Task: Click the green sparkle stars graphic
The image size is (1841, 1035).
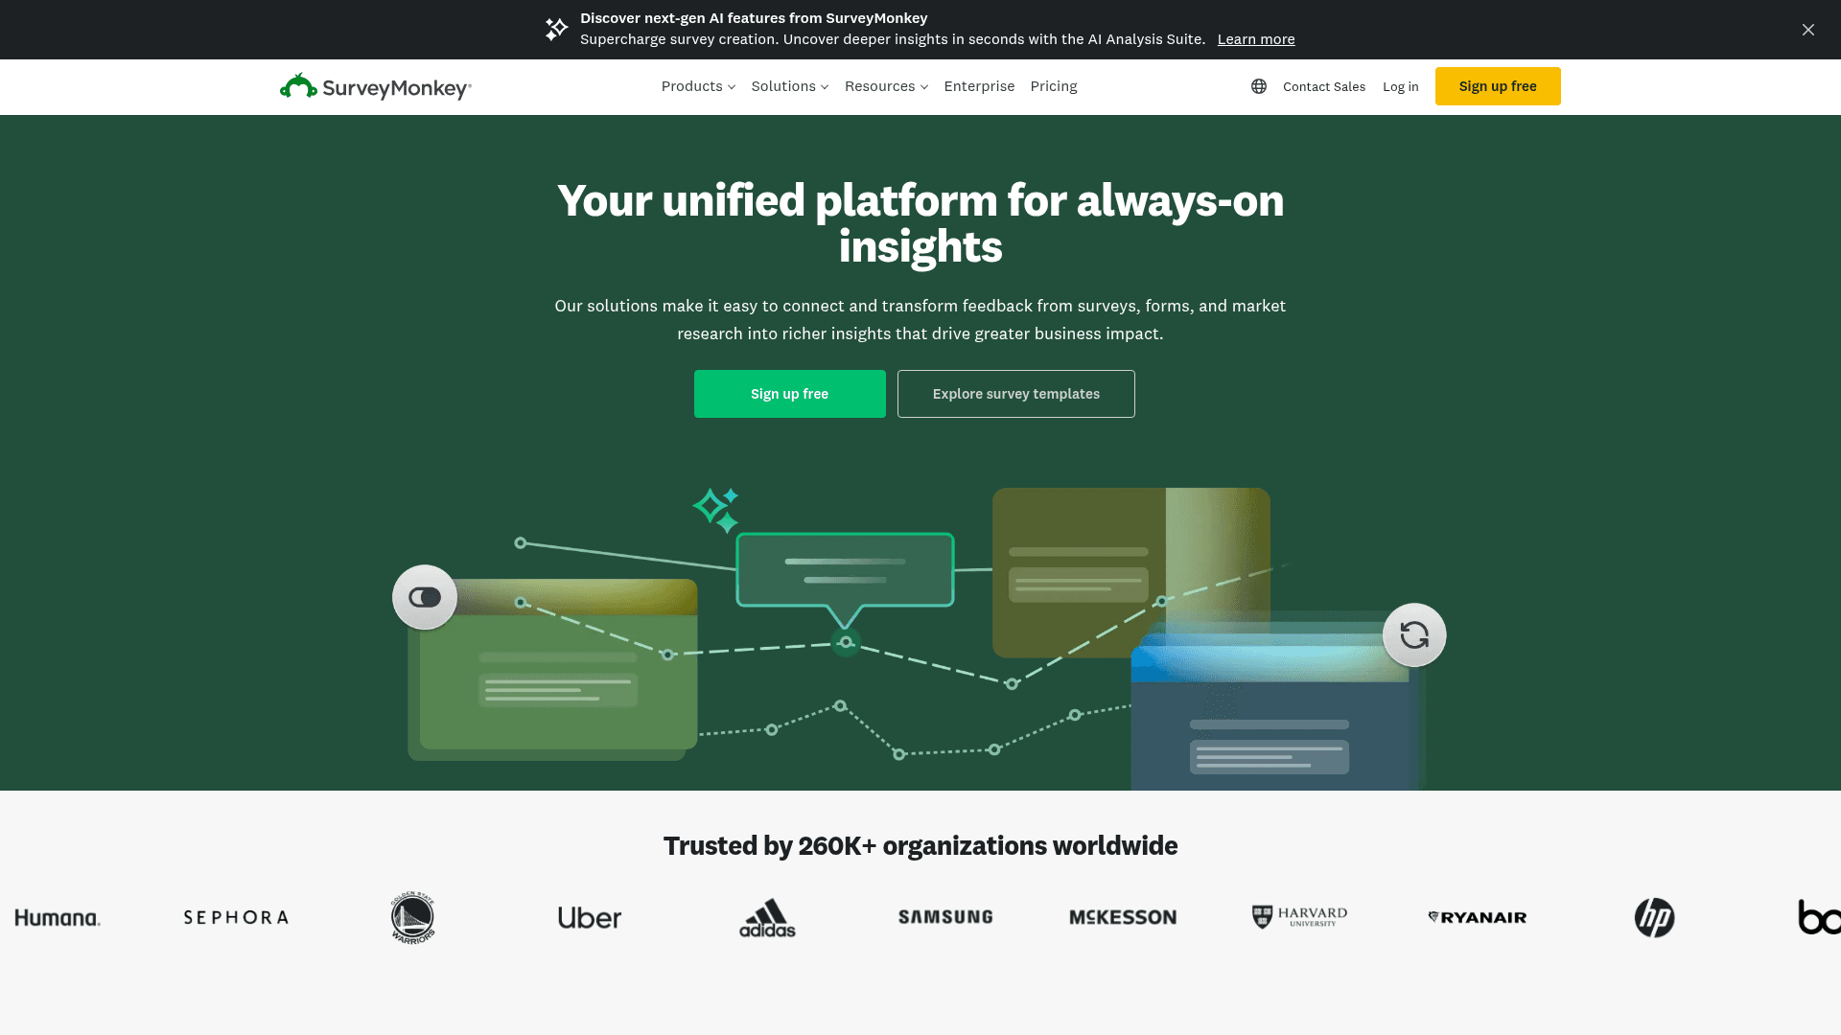Action: 716,510
